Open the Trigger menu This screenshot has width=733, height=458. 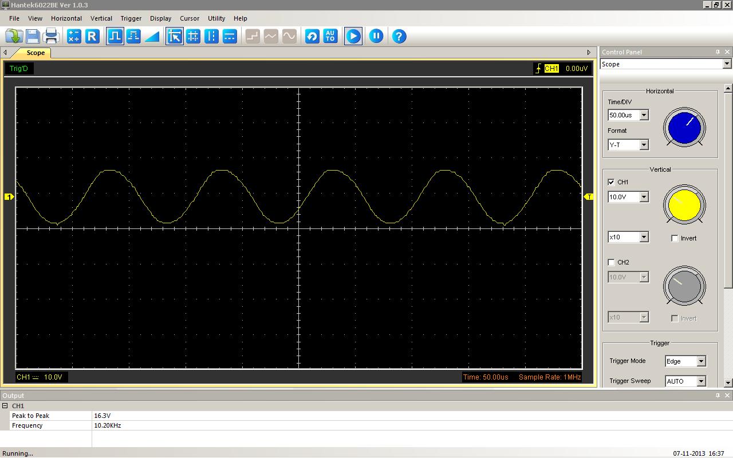131,18
